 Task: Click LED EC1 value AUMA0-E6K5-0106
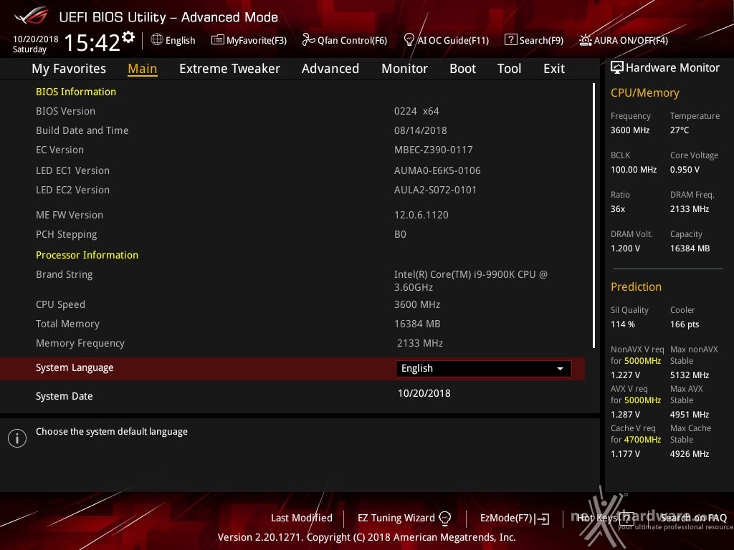437,170
